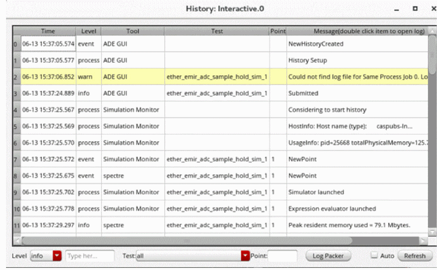437x270 pixels.
Task: Click the Refresh button
Action: [x=415, y=256]
